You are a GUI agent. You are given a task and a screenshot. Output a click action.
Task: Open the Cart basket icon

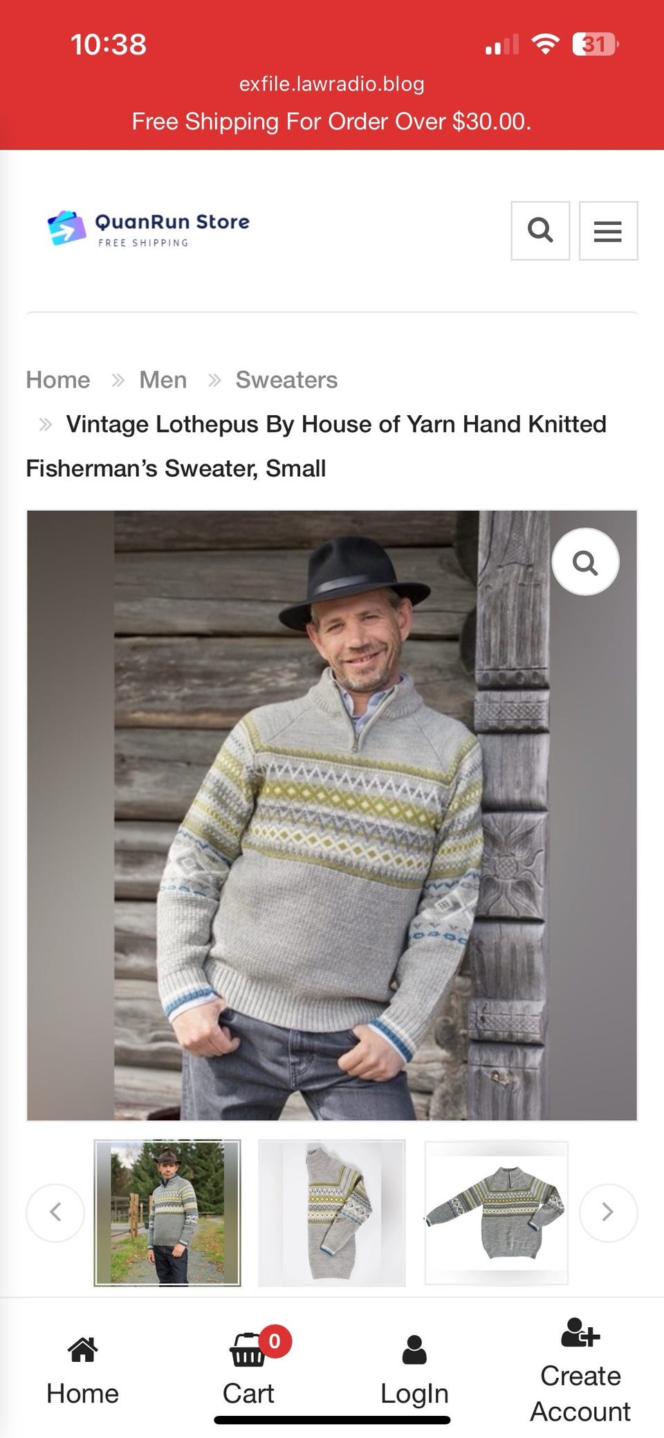247,1349
